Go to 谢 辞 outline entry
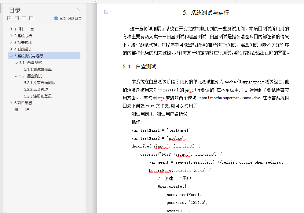The height and width of the screenshot is (213, 304). 21,110
